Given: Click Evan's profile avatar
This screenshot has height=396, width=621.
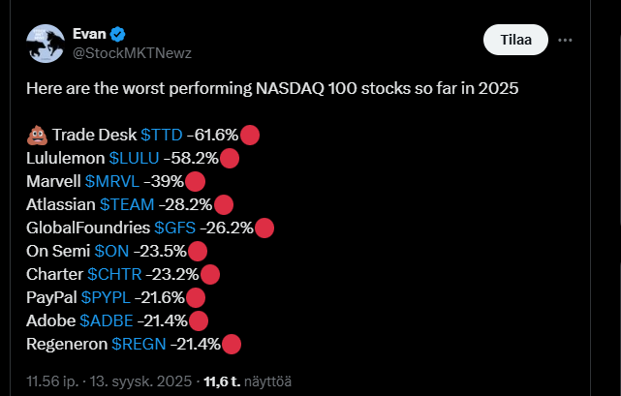Looking at the screenshot, I should pyautogui.click(x=45, y=45).
